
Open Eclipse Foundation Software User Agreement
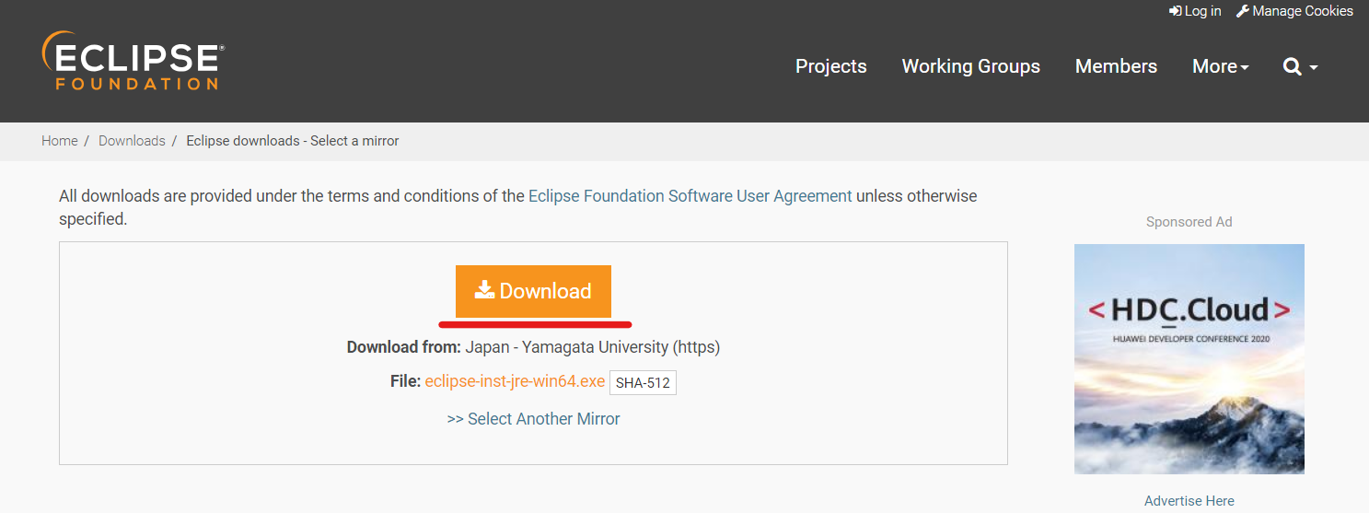(x=690, y=196)
